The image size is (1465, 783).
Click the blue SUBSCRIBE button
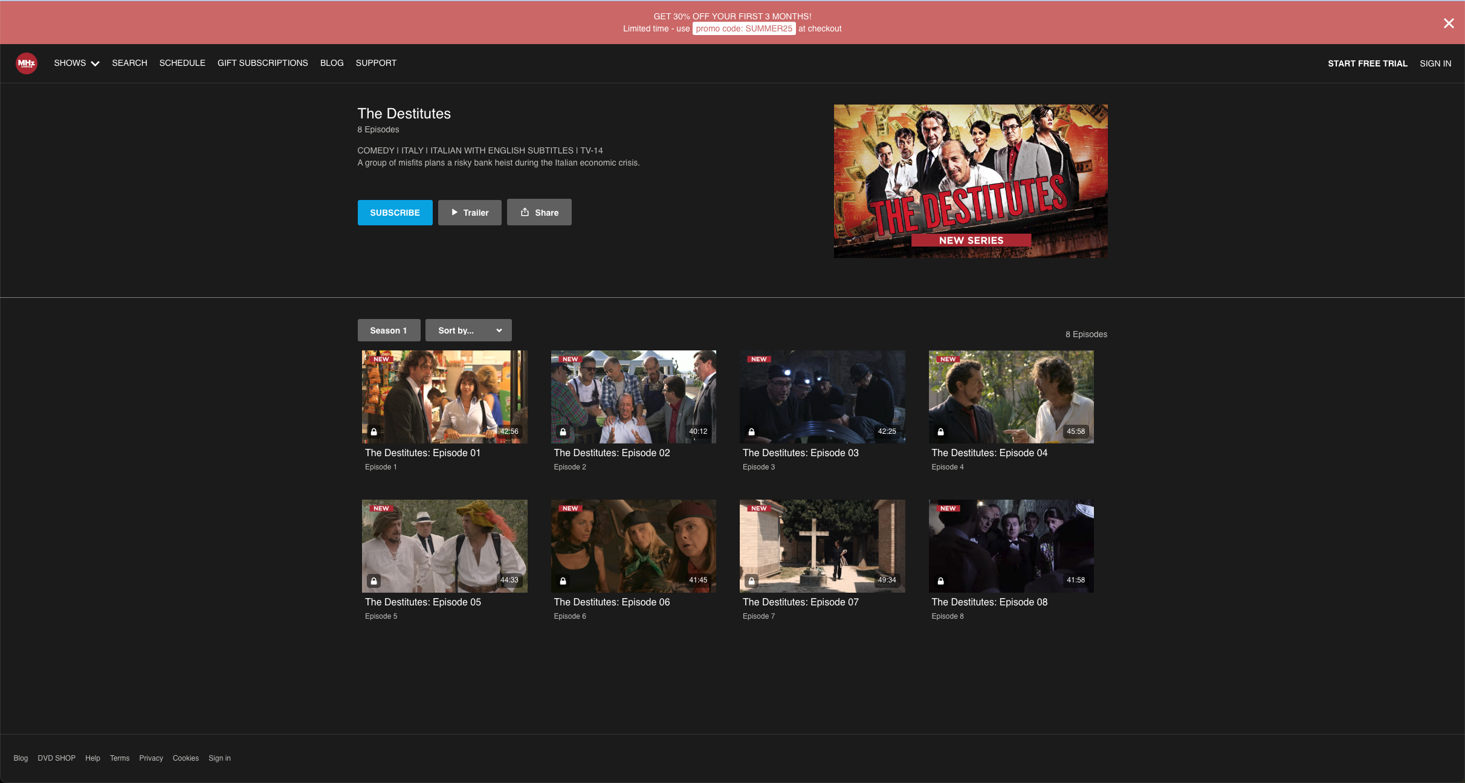[x=395, y=213]
